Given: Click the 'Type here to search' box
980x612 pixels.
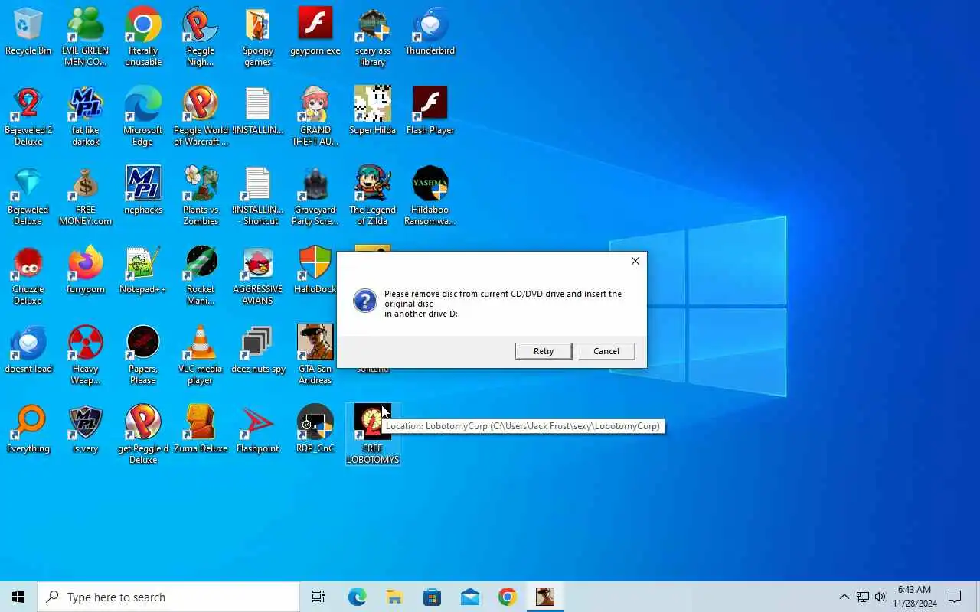Looking at the screenshot, I should tap(168, 597).
